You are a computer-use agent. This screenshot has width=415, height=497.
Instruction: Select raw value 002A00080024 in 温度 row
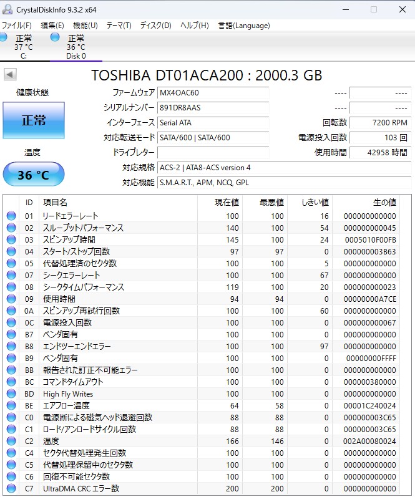pos(369,442)
